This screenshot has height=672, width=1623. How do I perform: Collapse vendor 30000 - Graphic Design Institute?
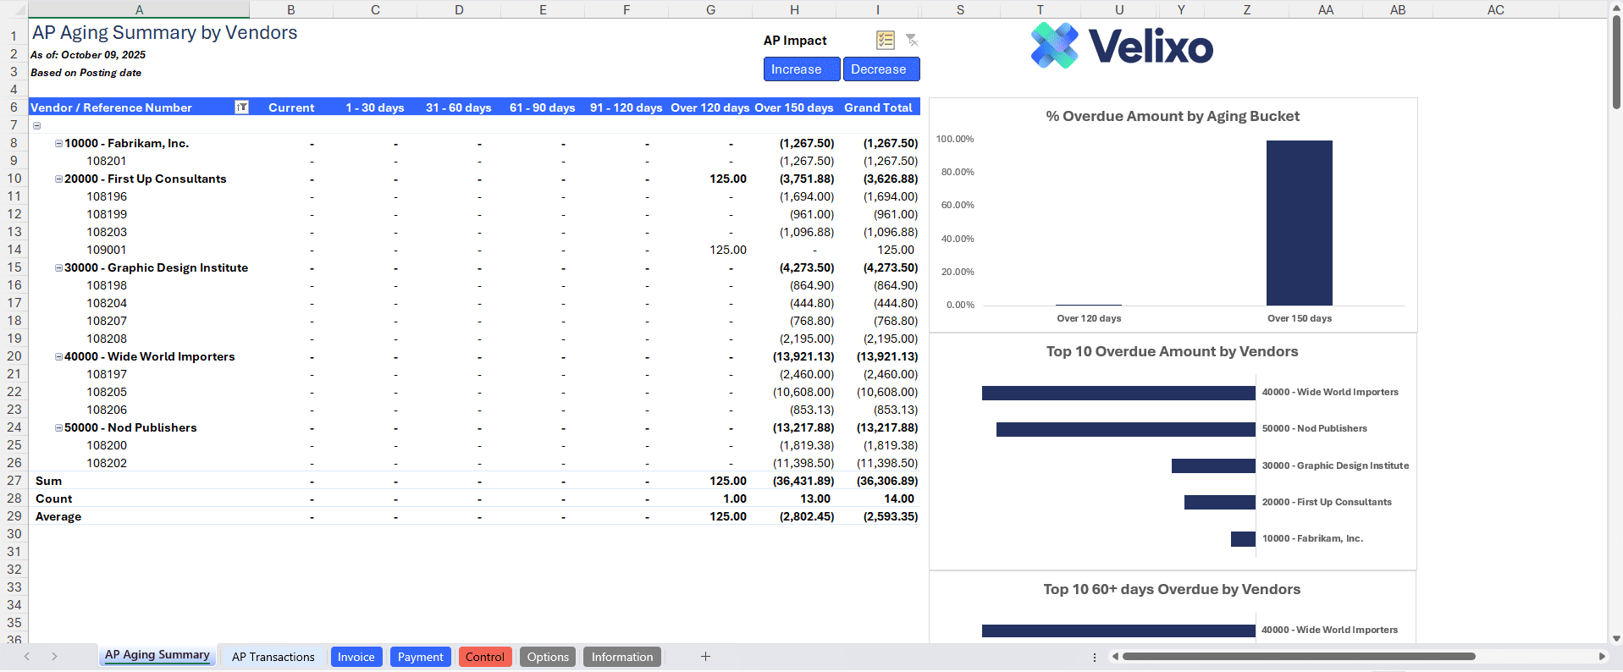click(x=58, y=268)
